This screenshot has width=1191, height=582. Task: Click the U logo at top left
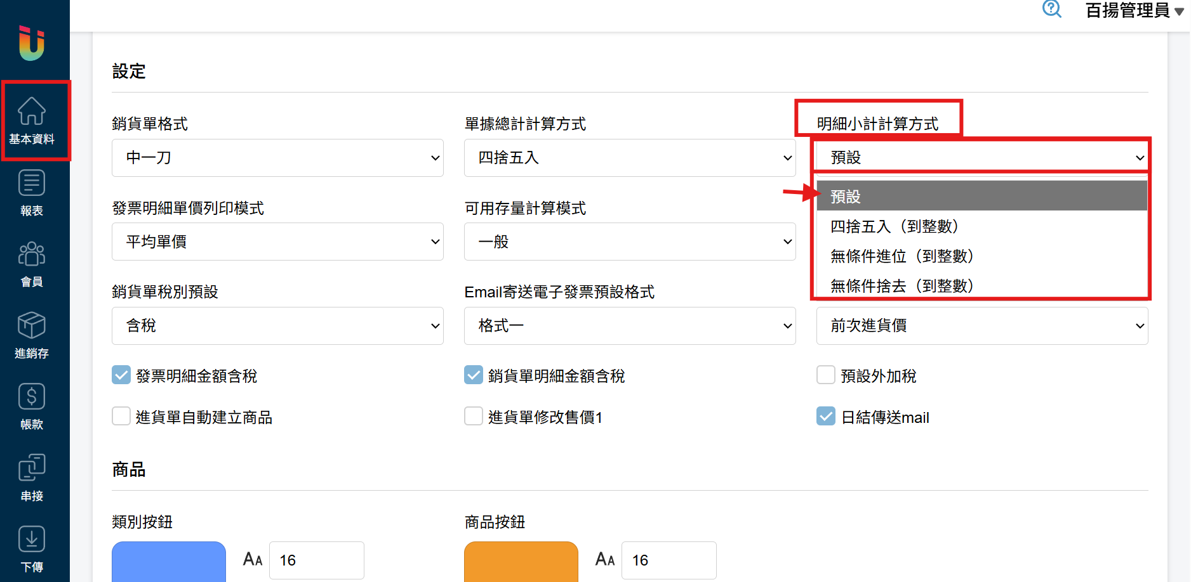(32, 43)
